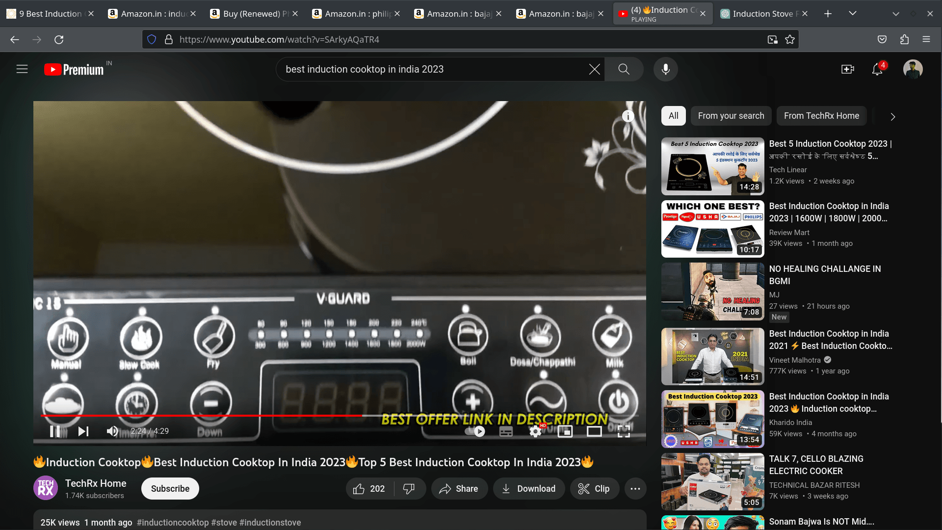Open Firefox tracking protection shield
This screenshot has height=530, width=942.
152,40
